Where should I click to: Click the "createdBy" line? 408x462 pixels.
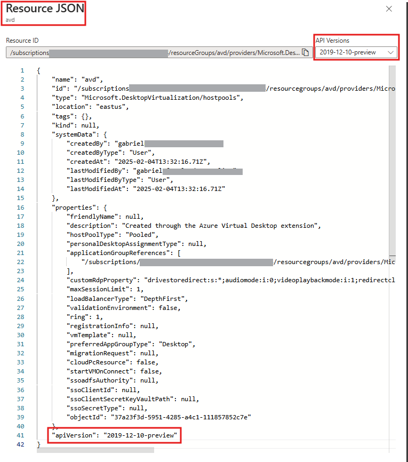tap(145, 144)
